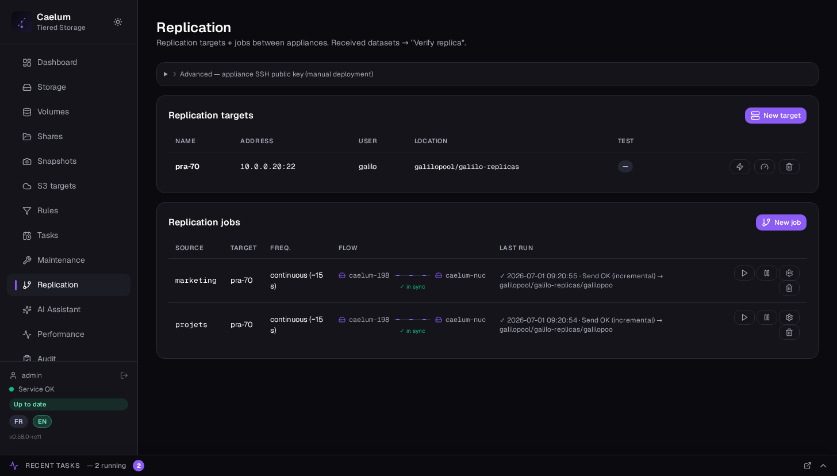Go to Tasks page
The width and height of the screenshot is (837, 476).
tap(68, 235)
